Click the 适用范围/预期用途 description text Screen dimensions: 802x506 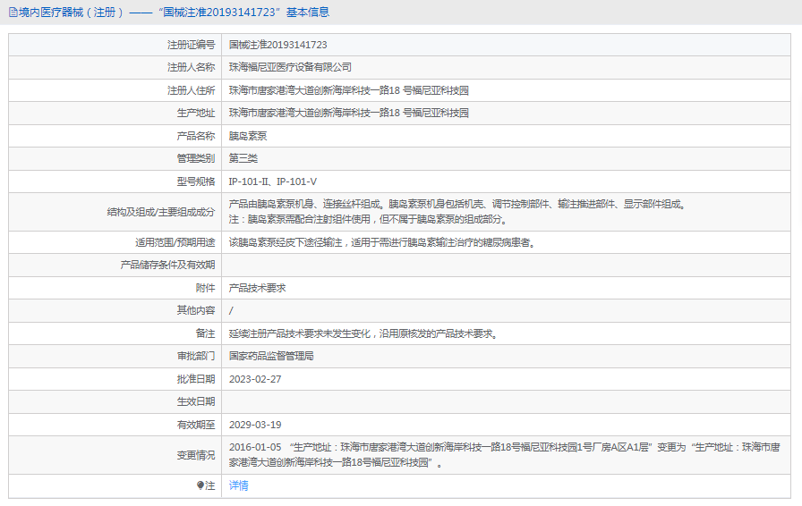tap(381, 242)
